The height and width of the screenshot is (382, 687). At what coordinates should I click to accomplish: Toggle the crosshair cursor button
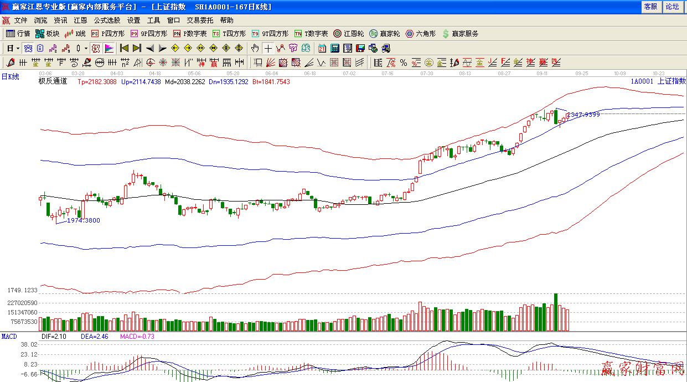[x=268, y=48]
